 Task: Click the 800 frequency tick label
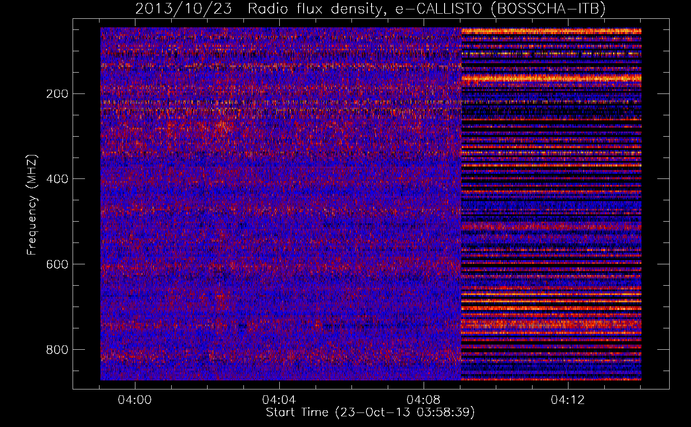tap(57, 350)
